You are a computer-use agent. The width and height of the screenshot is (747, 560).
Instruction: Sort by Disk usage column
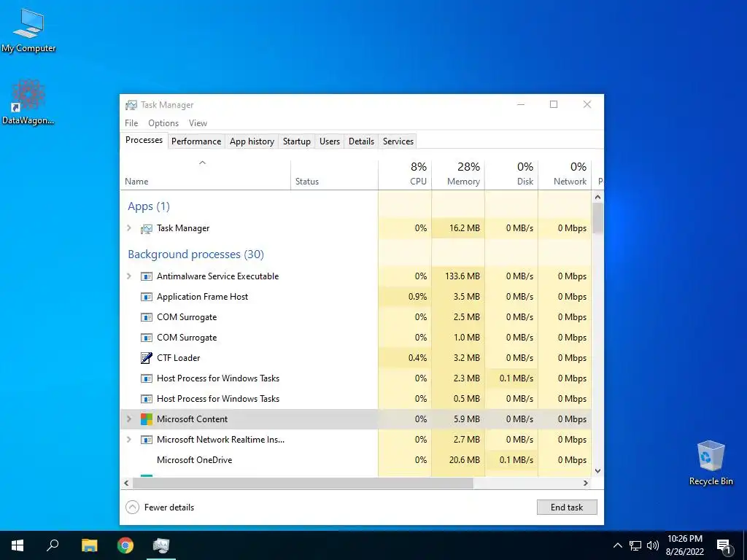pyautogui.click(x=511, y=174)
